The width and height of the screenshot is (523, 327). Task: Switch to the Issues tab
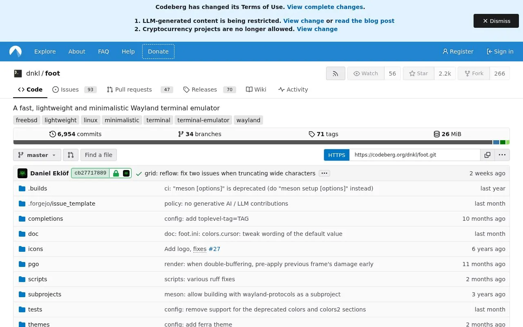[x=74, y=90]
